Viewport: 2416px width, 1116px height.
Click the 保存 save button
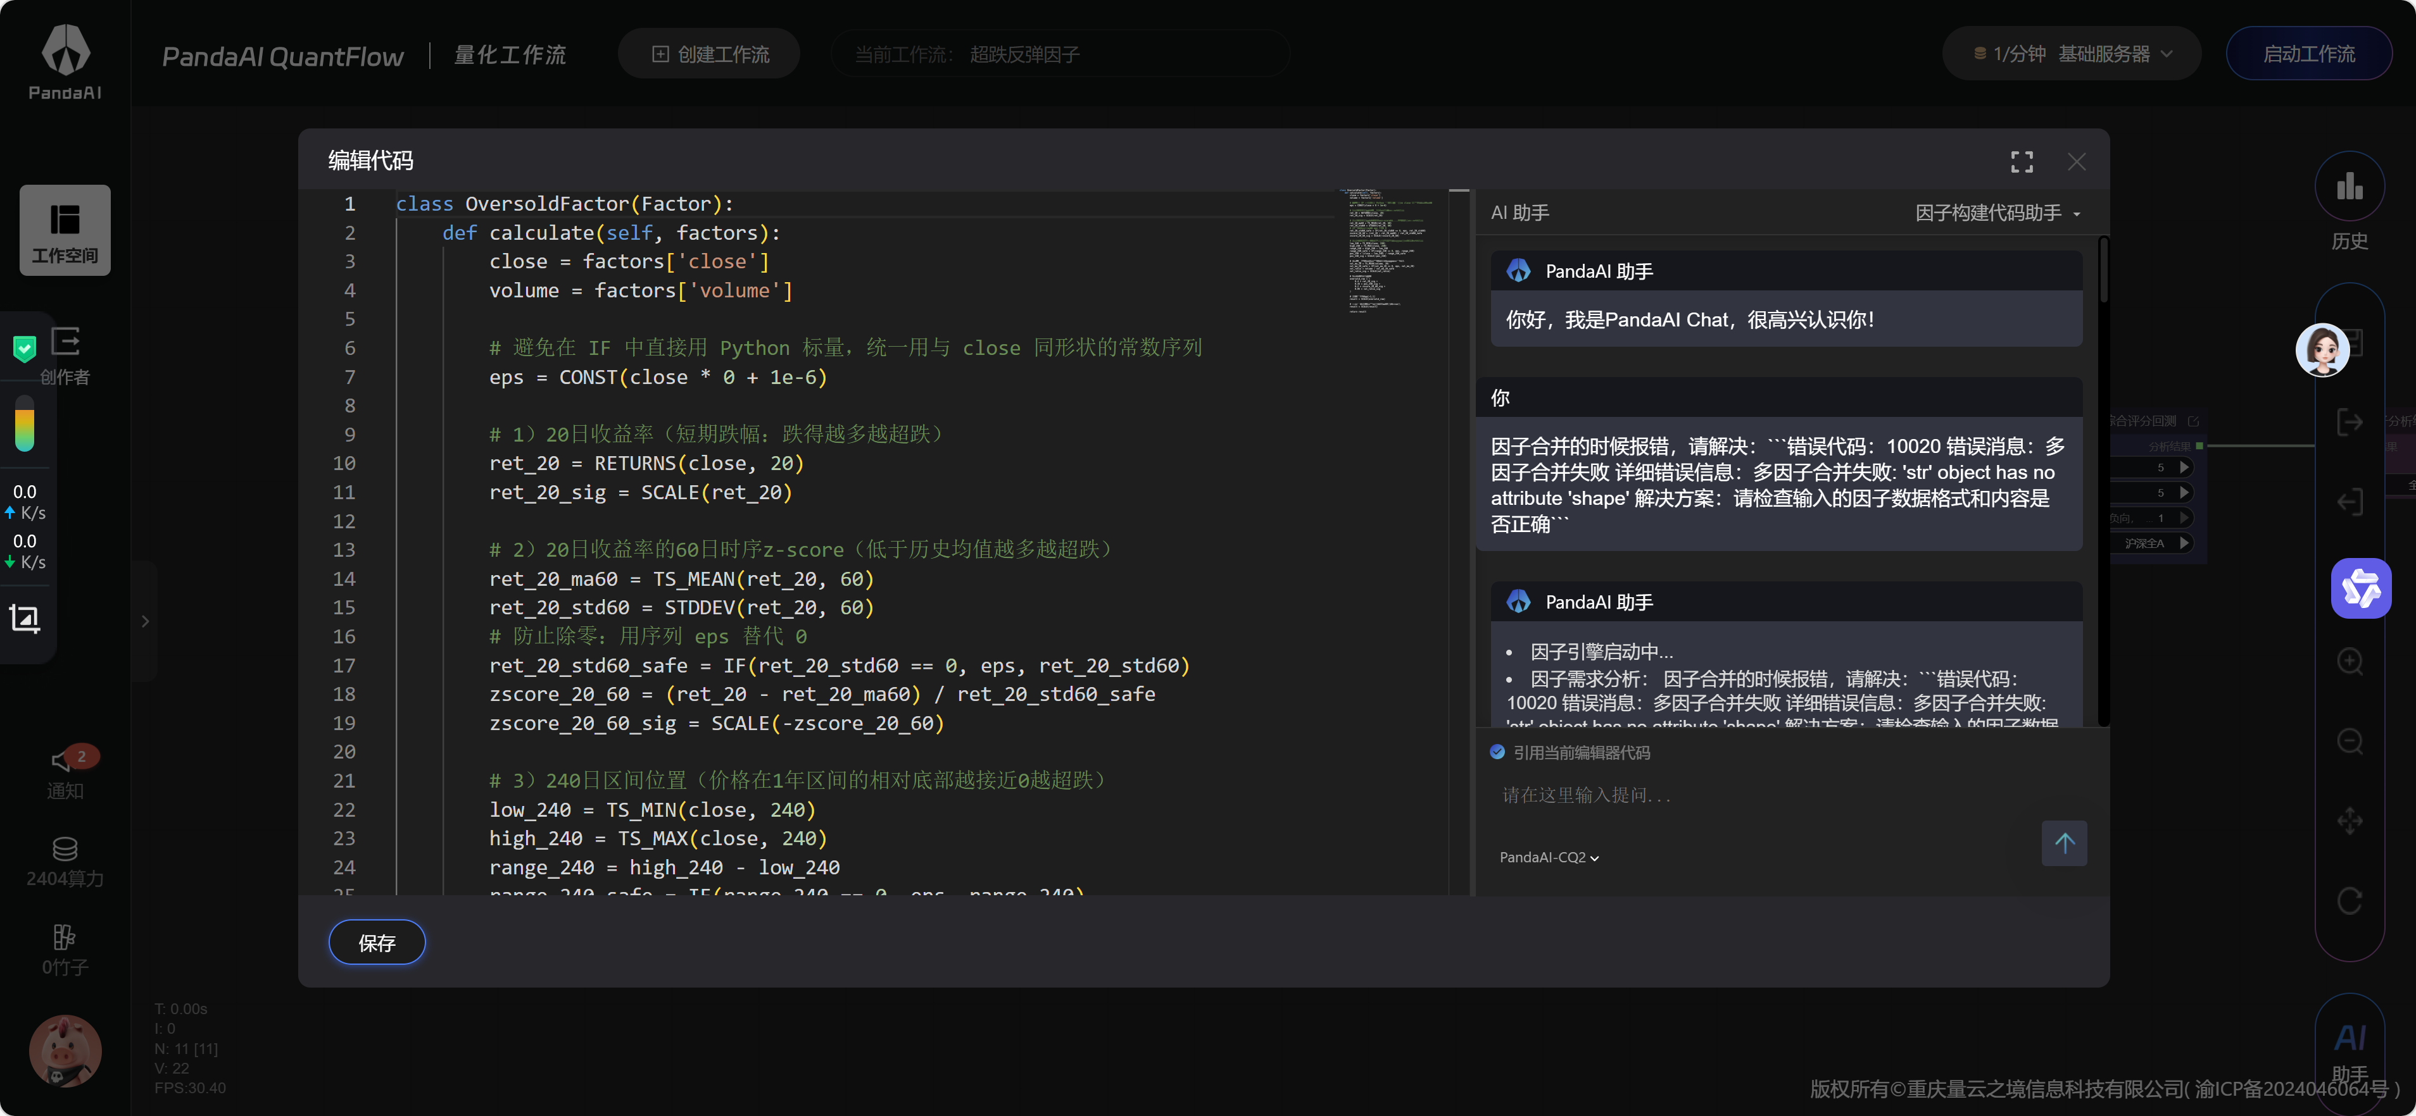[377, 943]
